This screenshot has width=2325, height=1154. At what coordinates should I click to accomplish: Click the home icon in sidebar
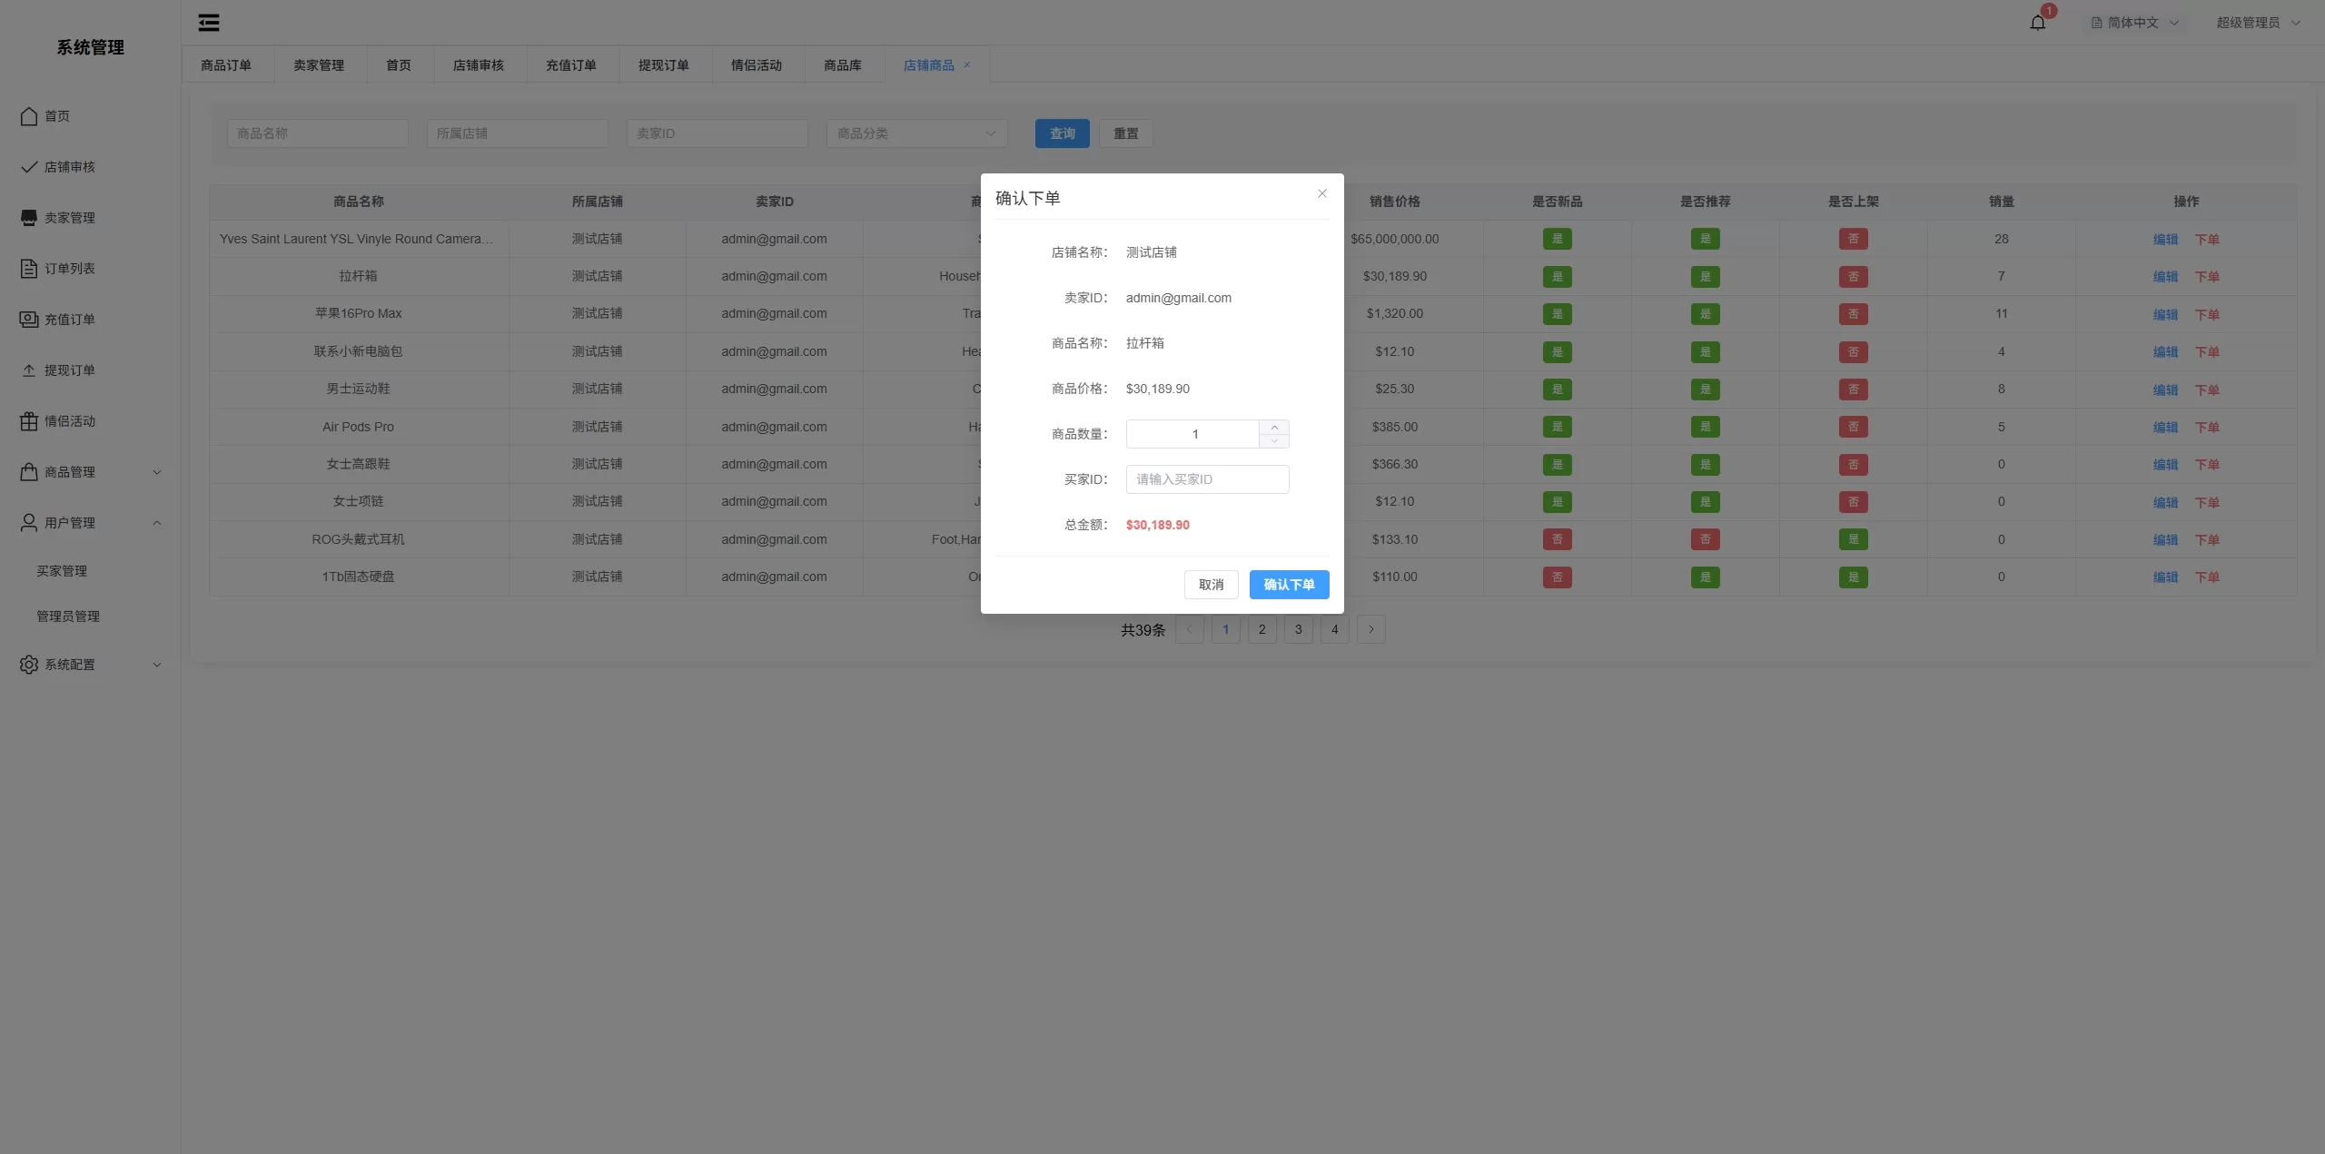click(29, 116)
